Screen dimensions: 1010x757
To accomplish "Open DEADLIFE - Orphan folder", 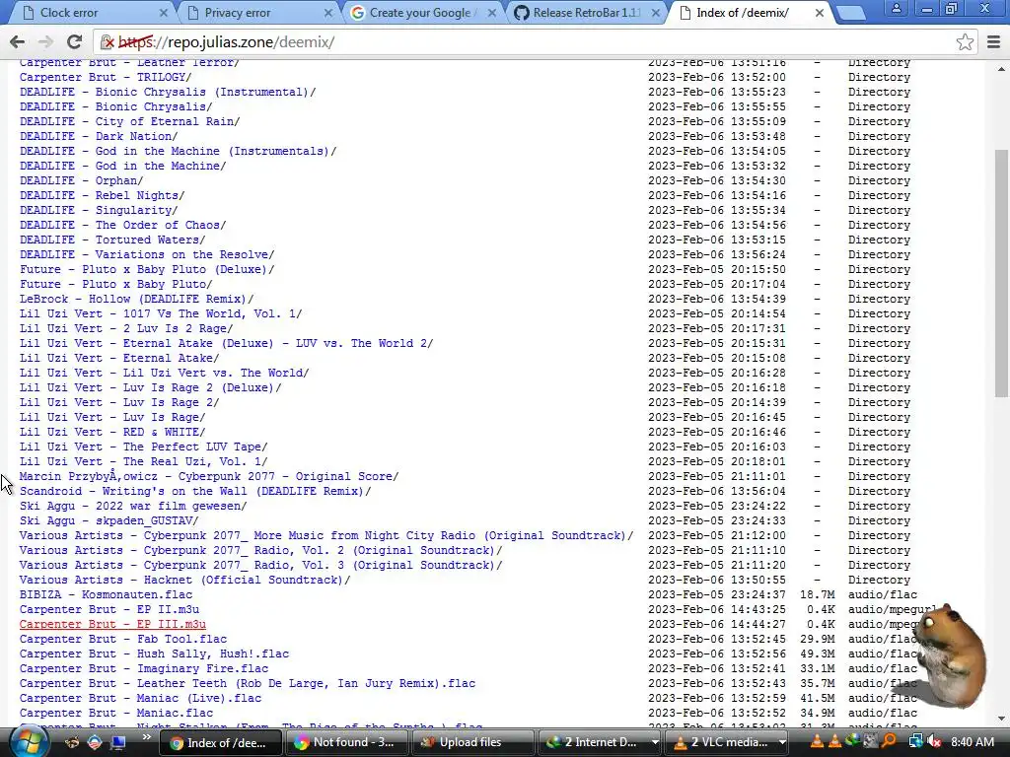I will 81,181.
